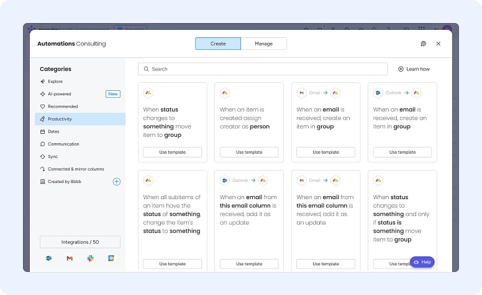Select the Create tab
The height and width of the screenshot is (295, 482).
pyautogui.click(x=218, y=44)
